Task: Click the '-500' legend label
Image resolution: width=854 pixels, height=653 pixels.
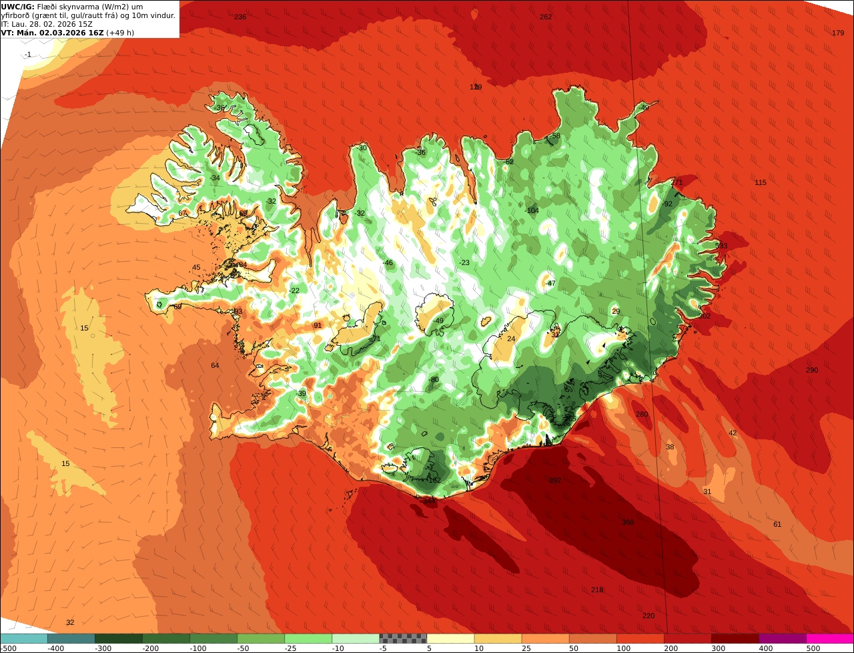Action: (9, 648)
